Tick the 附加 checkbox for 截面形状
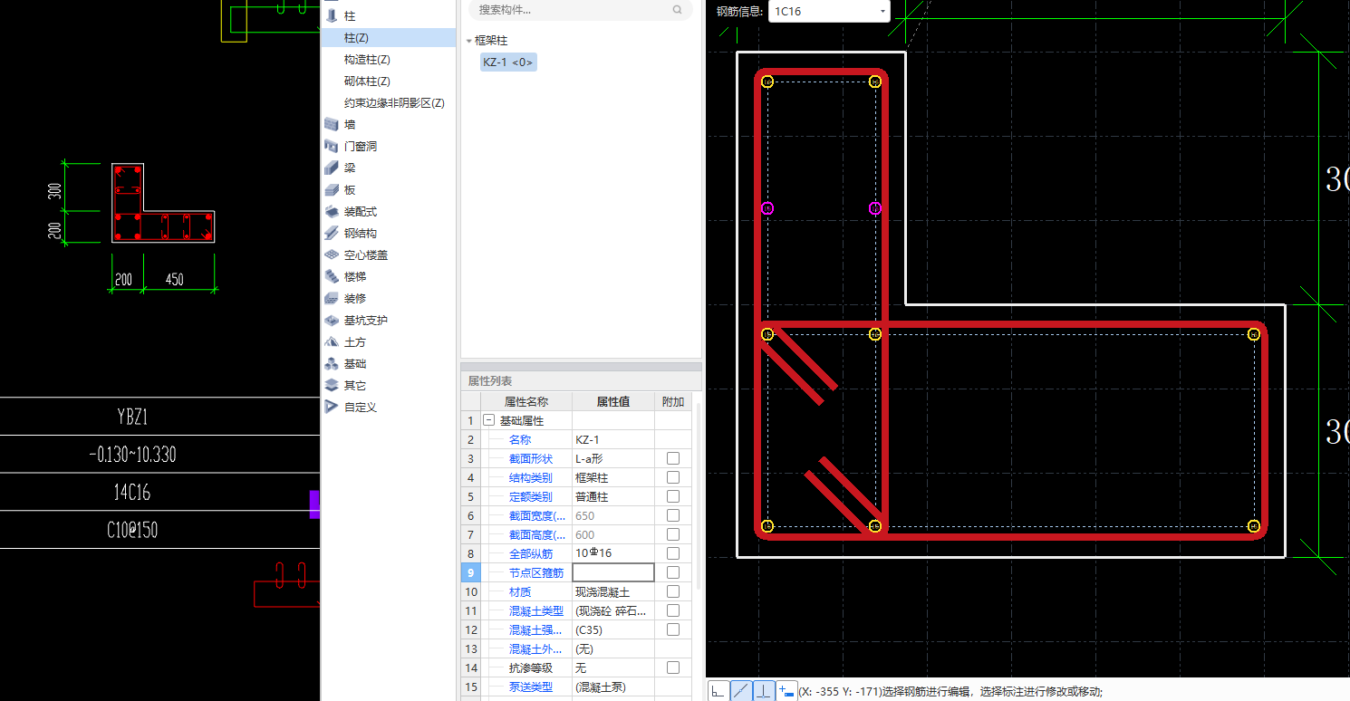The width and height of the screenshot is (1350, 701). click(673, 458)
